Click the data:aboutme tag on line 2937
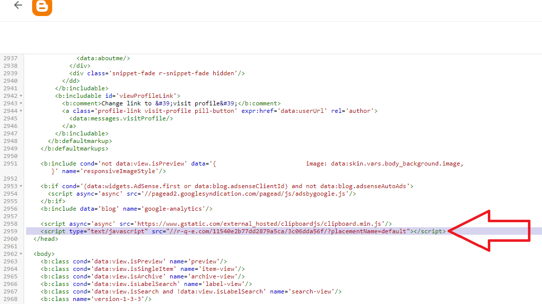The image size is (542, 304). pos(103,58)
